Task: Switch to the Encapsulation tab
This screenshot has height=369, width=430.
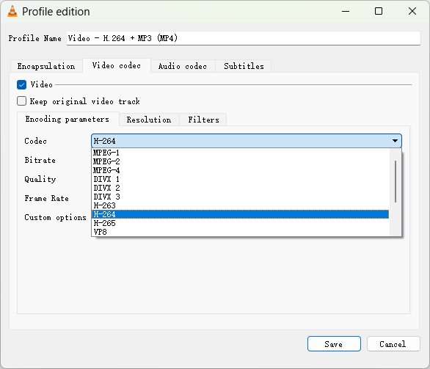Action: point(46,66)
